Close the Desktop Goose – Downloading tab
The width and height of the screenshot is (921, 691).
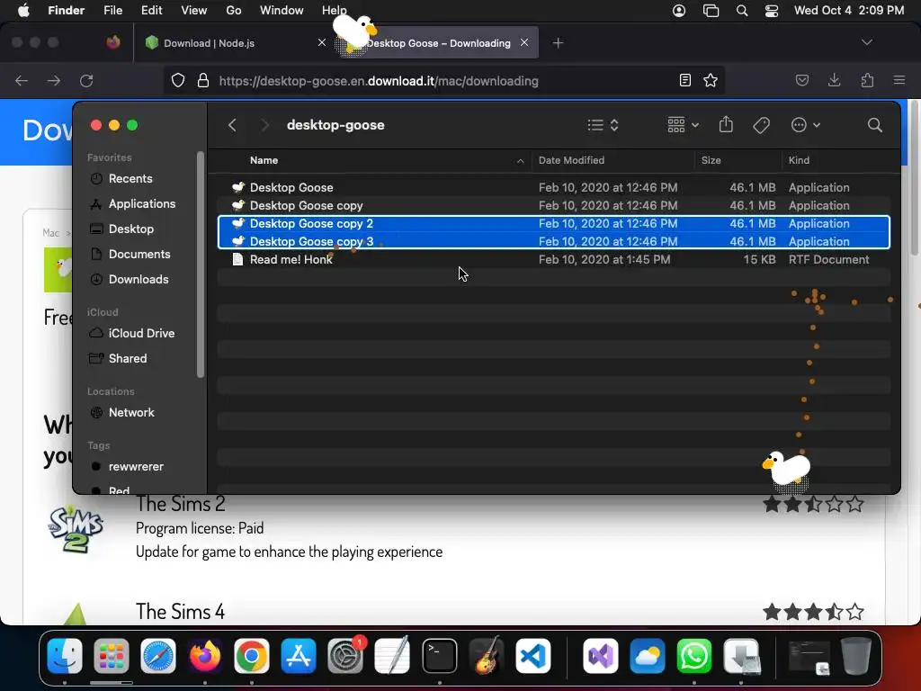click(524, 42)
